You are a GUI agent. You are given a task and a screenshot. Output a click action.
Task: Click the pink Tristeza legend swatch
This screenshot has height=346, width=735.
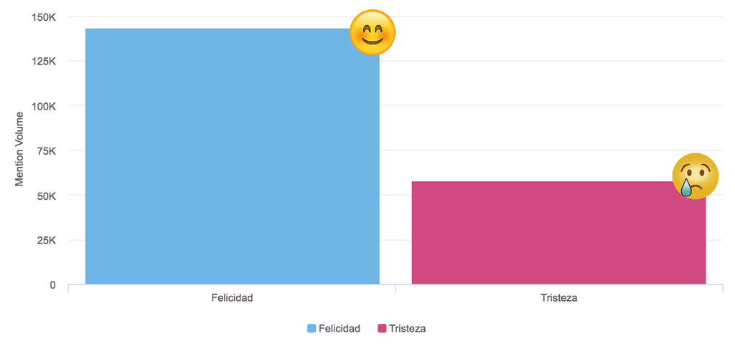coord(382,328)
